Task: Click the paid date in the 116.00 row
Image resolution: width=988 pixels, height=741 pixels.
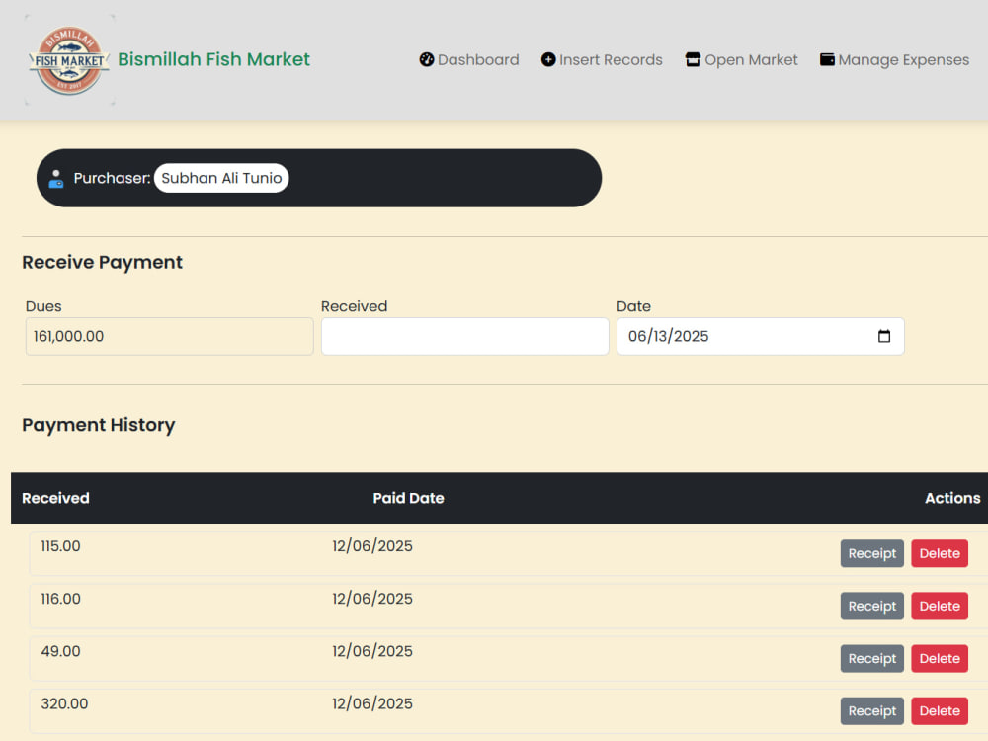Action: 372,599
